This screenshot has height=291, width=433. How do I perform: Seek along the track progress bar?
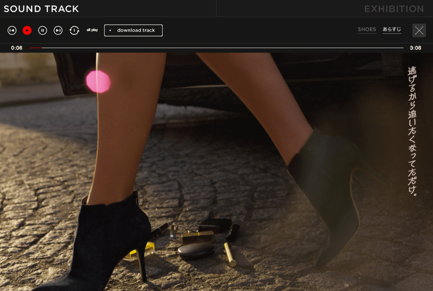(x=216, y=48)
